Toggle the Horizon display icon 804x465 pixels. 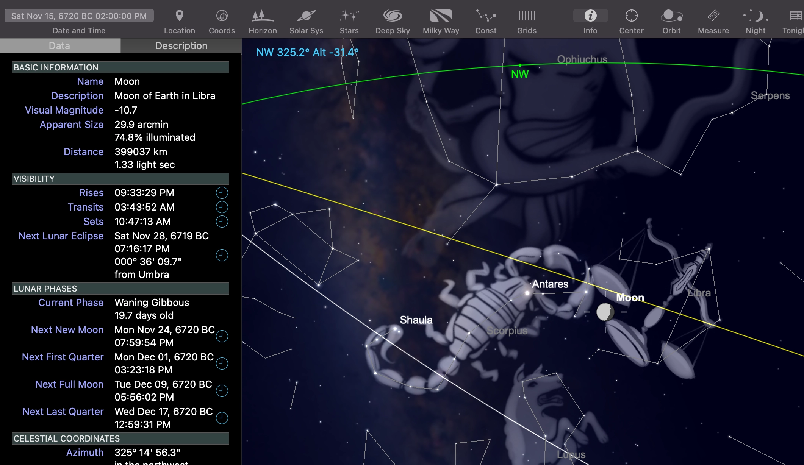tap(263, 16)
